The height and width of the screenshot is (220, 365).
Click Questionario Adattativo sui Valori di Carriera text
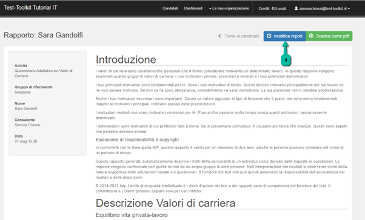click(x=43, y=73)
